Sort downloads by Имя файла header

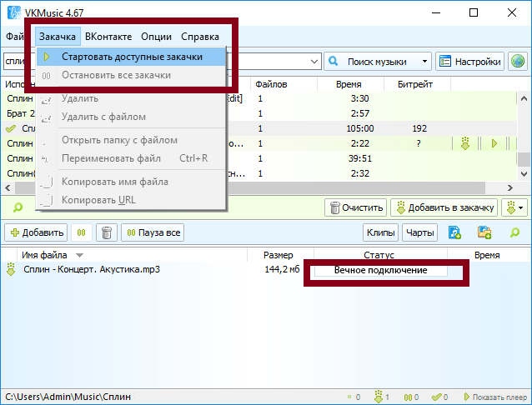[132, 255]
